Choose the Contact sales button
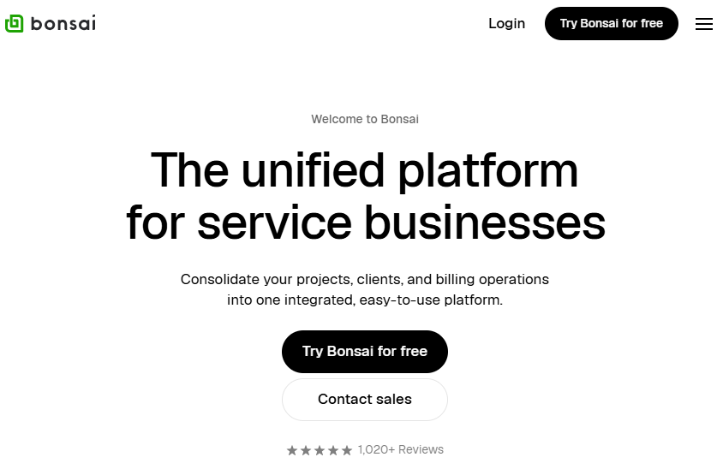Viewport: 723px width, 469px height. point(365,400)
